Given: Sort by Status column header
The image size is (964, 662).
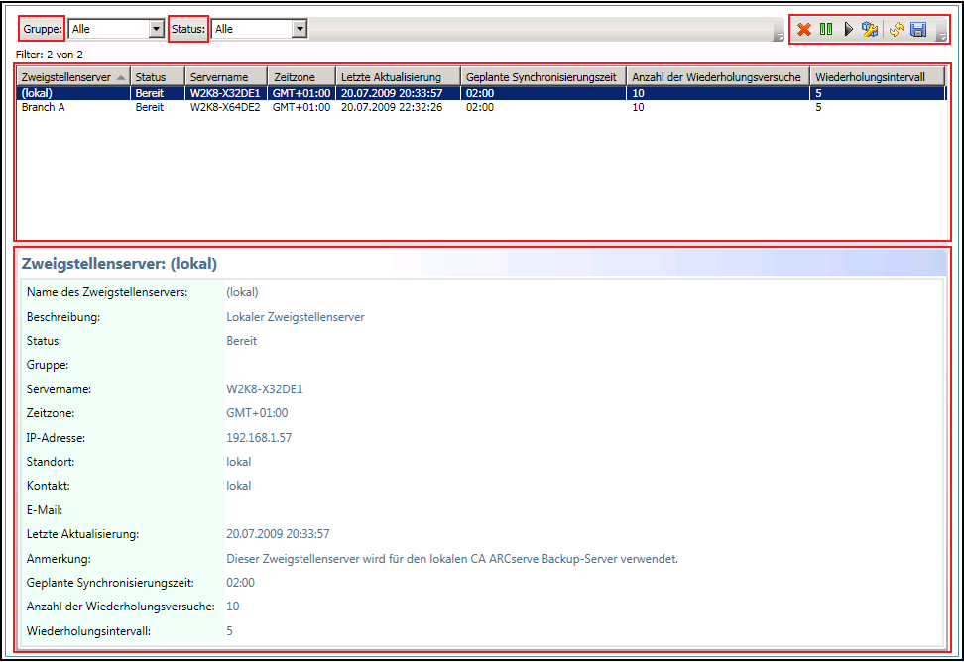Looking at the screenshot, I should click(x=158, y=76).
